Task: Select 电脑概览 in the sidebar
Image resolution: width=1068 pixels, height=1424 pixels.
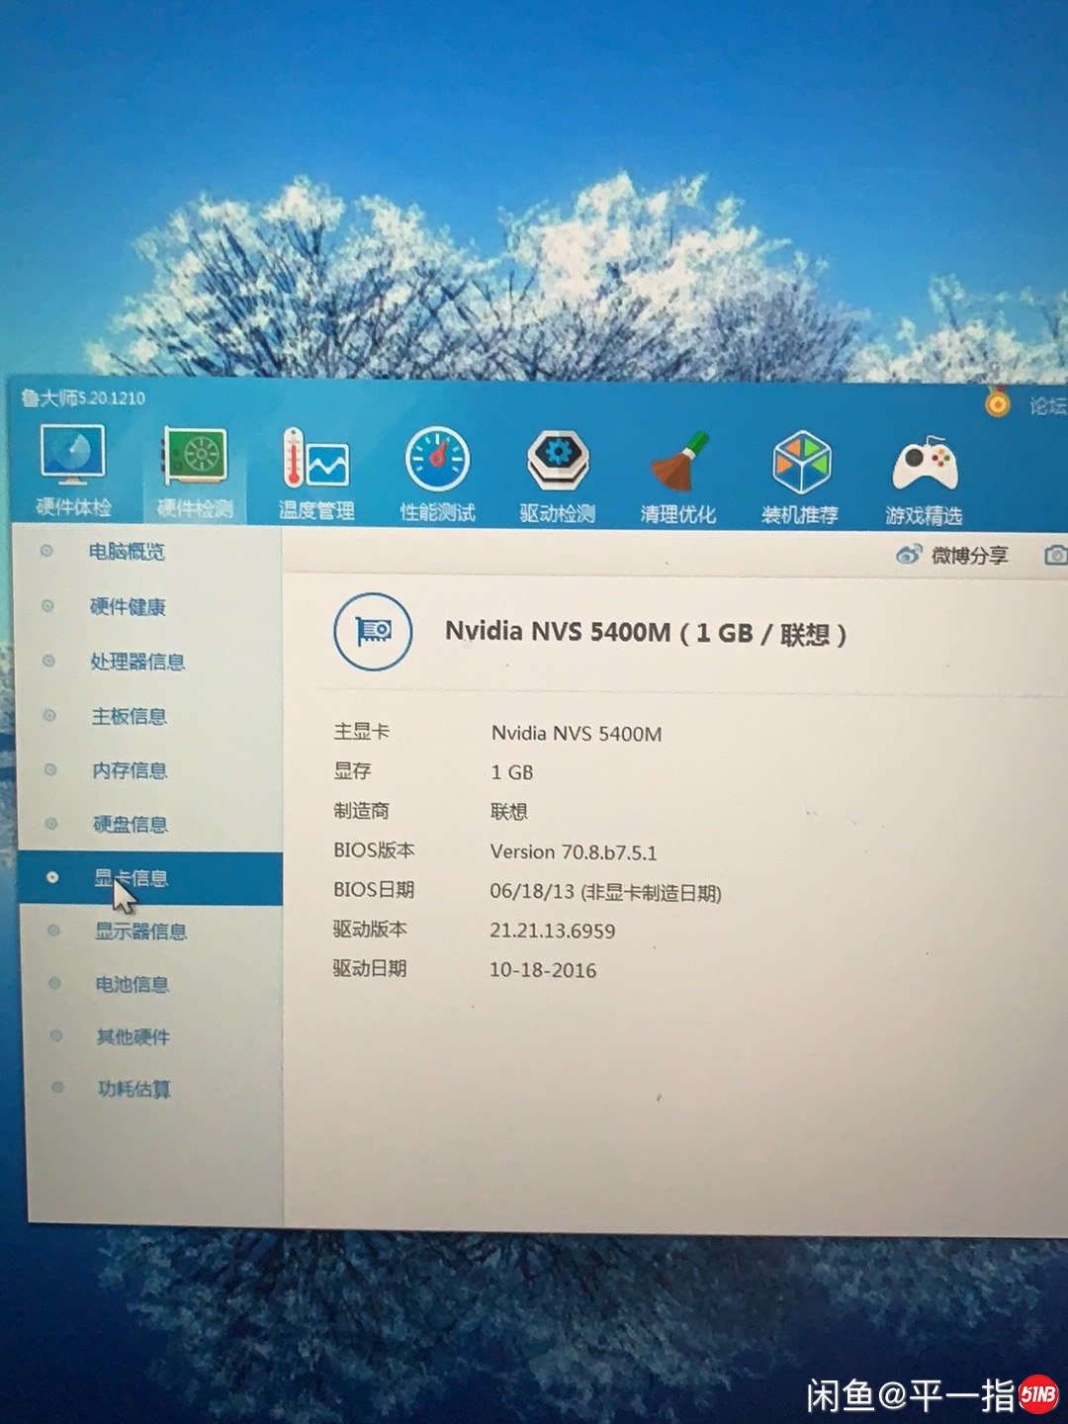Action: coord(127,552)
